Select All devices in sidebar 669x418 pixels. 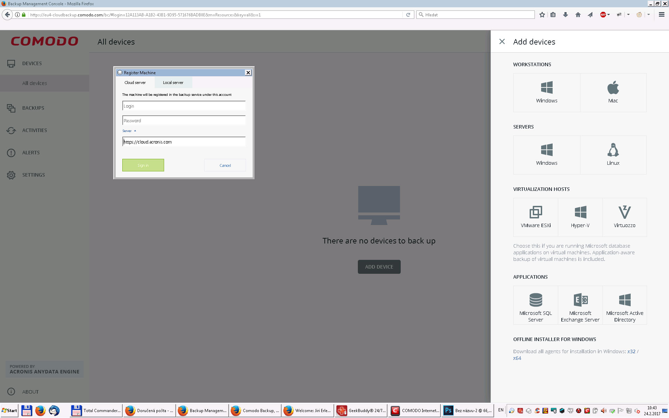coord(45,83)
